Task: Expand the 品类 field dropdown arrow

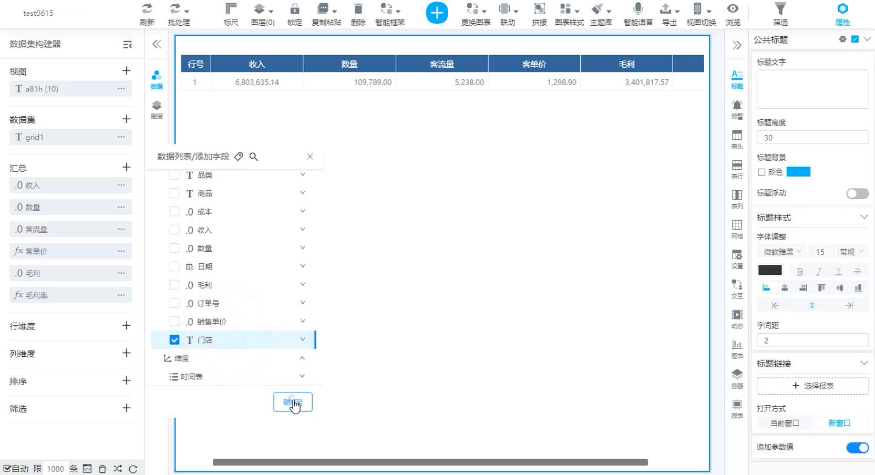Action: [303, 174]
